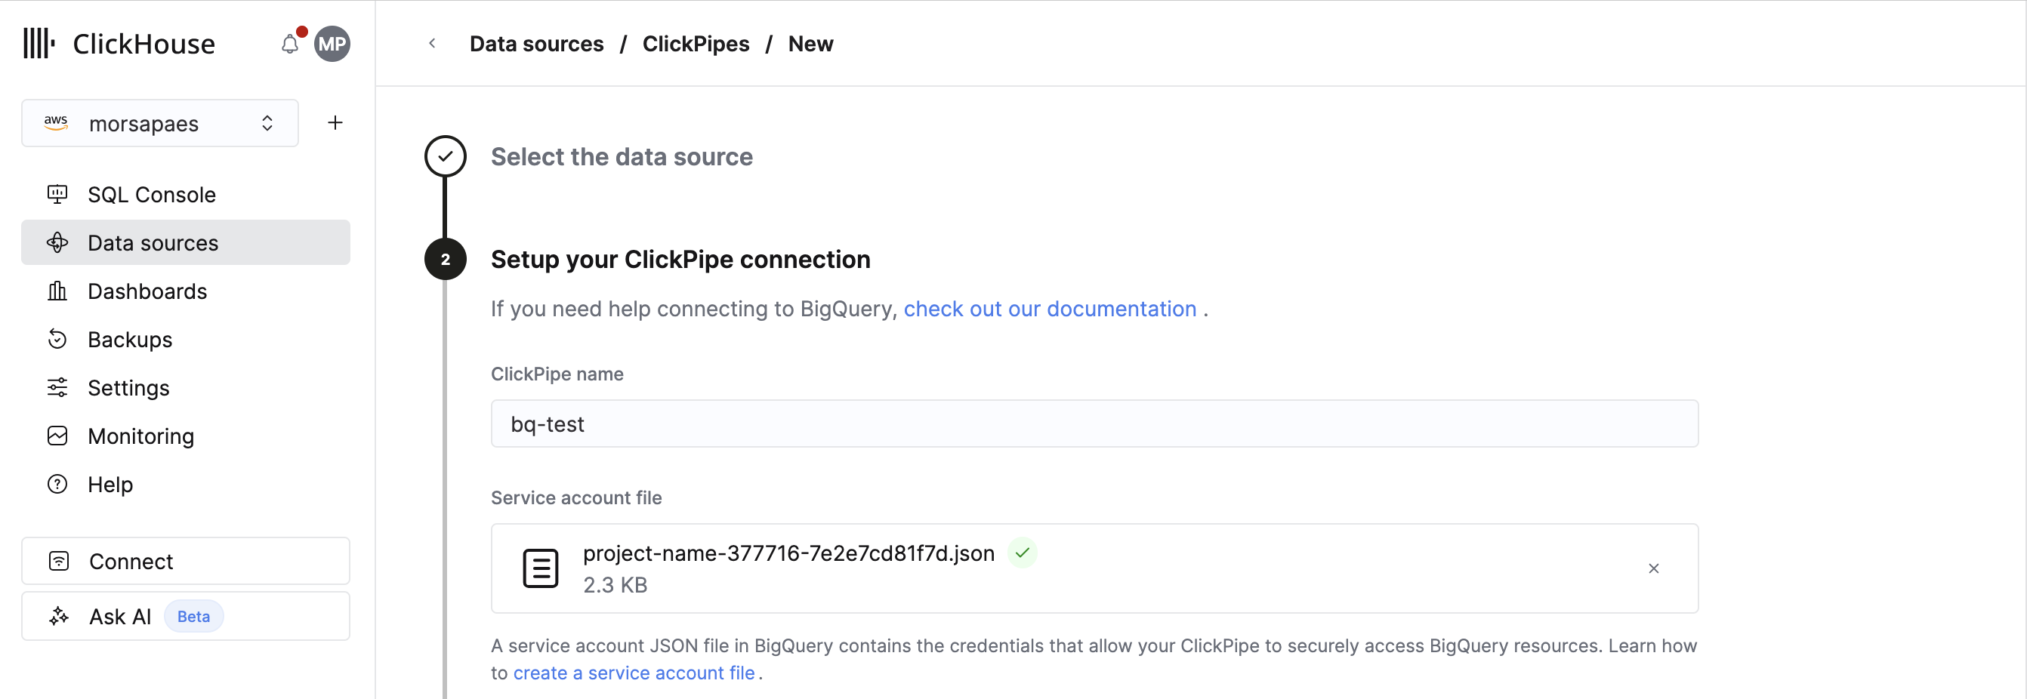The width and height of the screenshot is (2027, 699).
Task: Remove the uploaded project-name JSON file
Action: pos(1653,568)
